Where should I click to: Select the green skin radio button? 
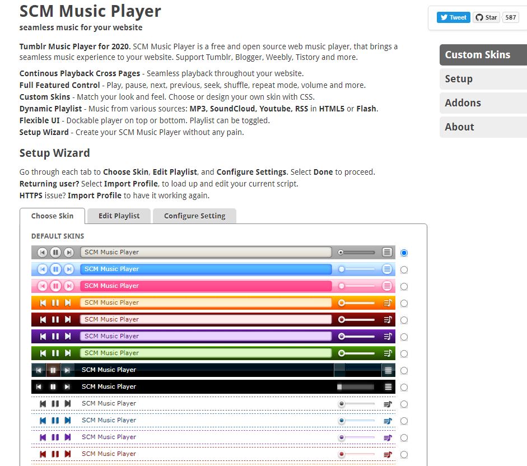pos(404,354)
